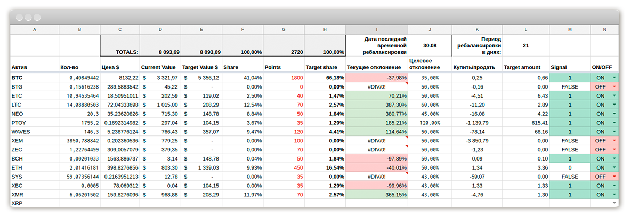Select BTC target share 66,18%
Image resolution: width=631 pixels, height=216 pixels.
[x=325, y=78]
